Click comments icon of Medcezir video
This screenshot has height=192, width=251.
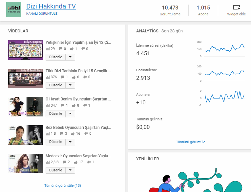(x=65, y=162)
